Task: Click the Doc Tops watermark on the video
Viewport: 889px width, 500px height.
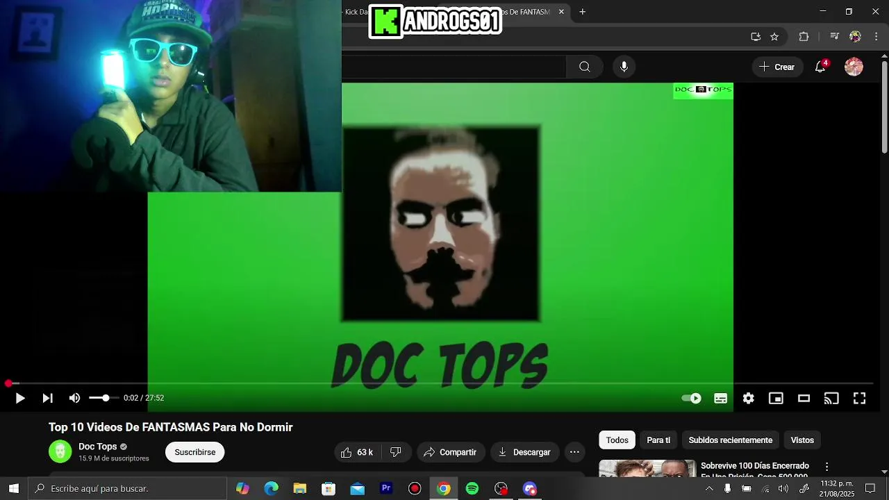Action: pyautogui.click(x=703, y=90)
